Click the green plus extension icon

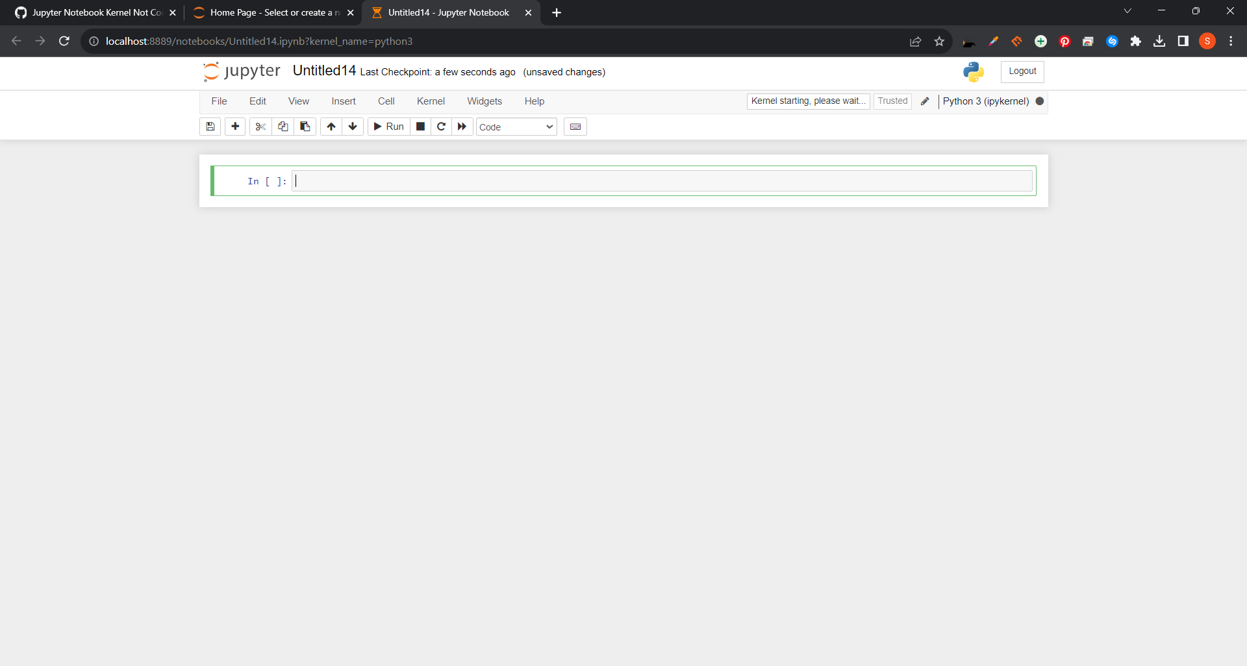pos(1040,41)
